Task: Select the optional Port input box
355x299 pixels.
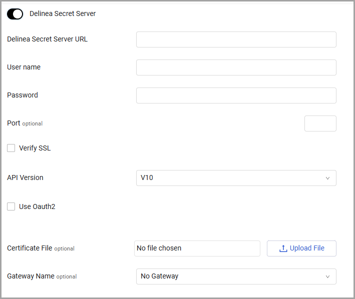Action: [x=320, y=123]
